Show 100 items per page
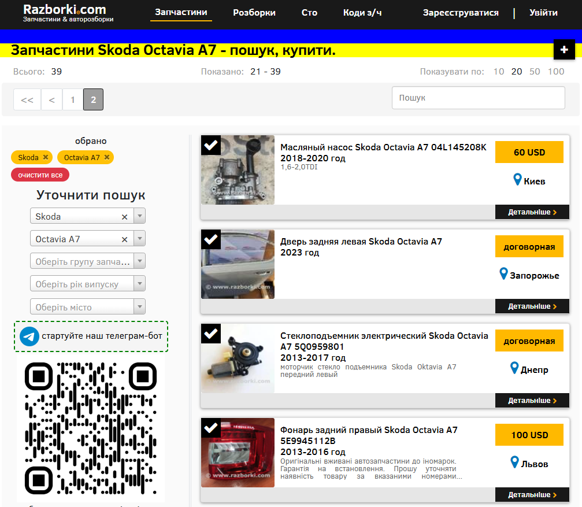 pyautogui.click(x=556, y=72)
